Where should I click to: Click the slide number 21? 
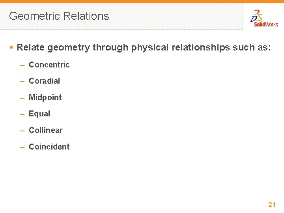pos(272,204)
